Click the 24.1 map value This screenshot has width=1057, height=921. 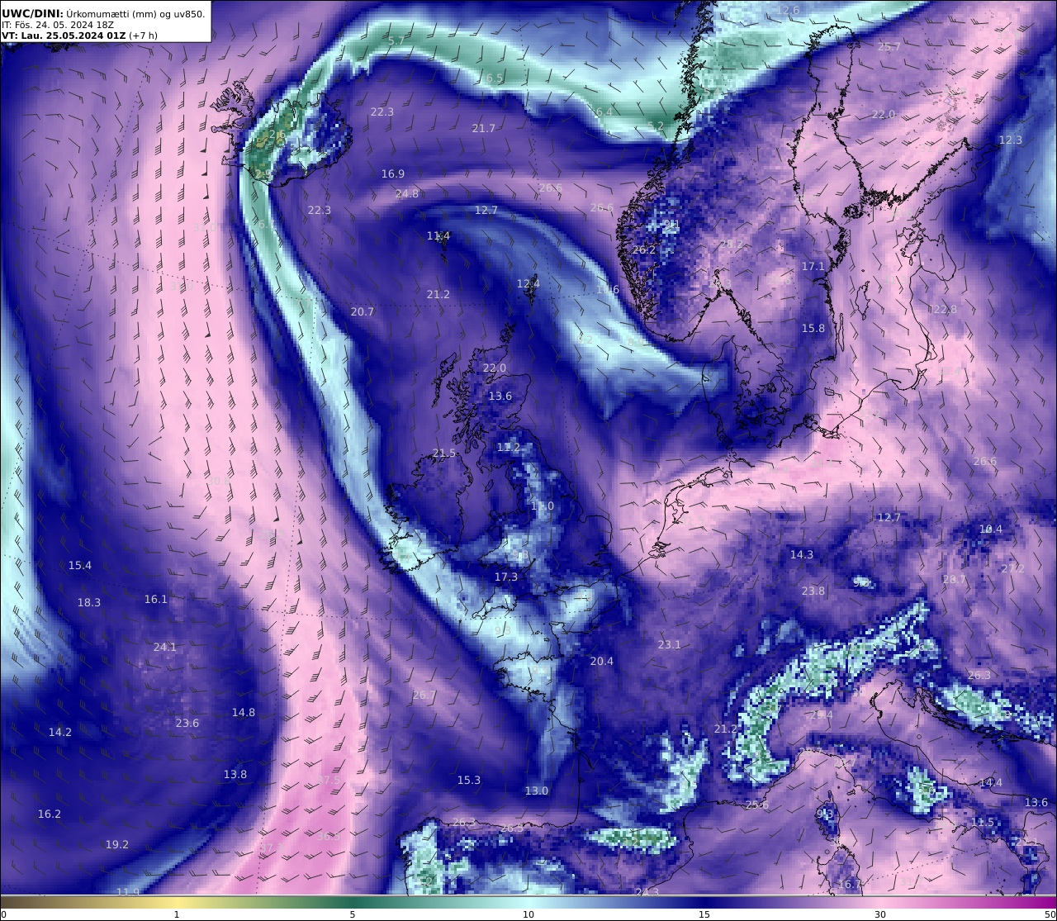(x=165, y=647)
